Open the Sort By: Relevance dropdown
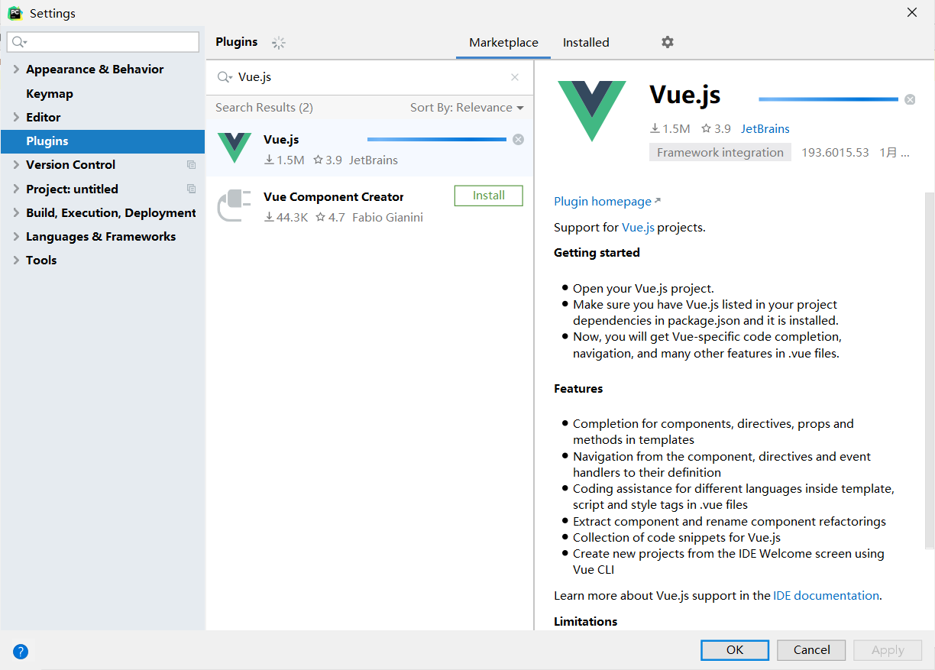This screenshot has width=935, height=670. point(467,108)
